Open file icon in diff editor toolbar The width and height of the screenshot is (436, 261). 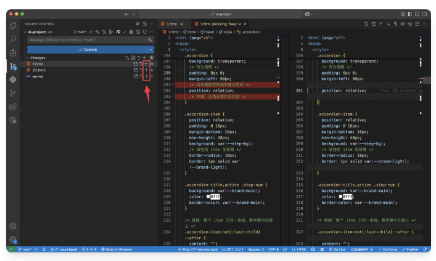(374, 24)
